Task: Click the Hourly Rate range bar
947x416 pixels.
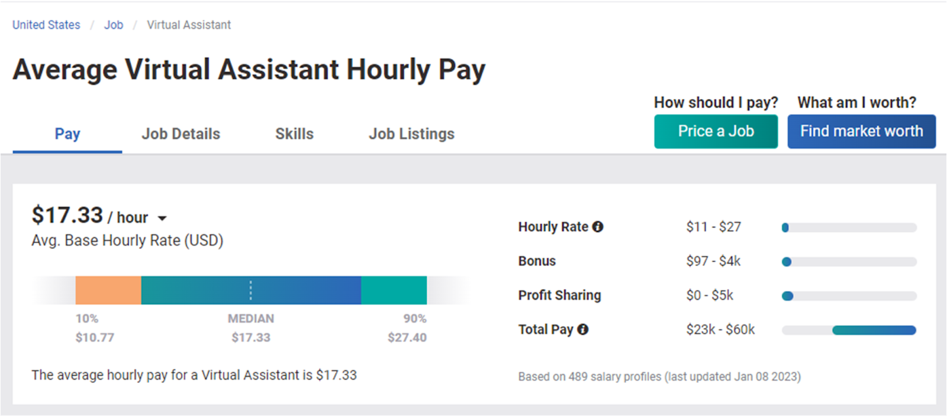Action: (x=849, y=227)
